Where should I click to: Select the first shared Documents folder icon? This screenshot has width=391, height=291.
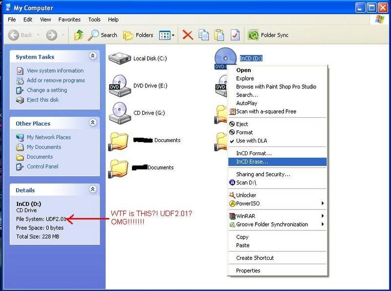[118, 142]
